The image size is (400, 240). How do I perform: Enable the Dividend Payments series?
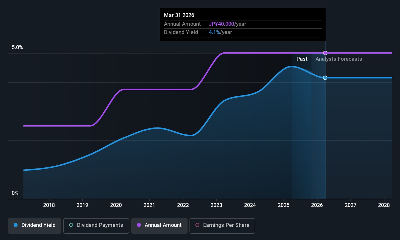pyautogui.click(x=96, y=225)
